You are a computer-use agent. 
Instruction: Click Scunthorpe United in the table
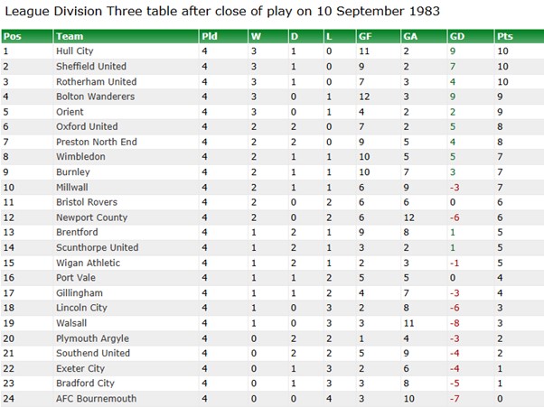click(x=98, y=247)
